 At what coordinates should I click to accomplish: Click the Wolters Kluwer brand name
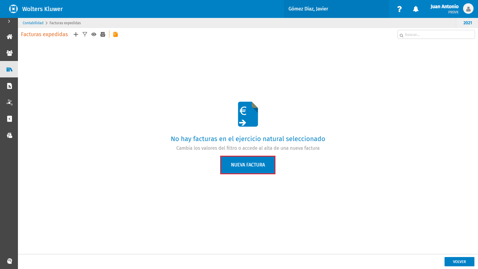[42, 9]
